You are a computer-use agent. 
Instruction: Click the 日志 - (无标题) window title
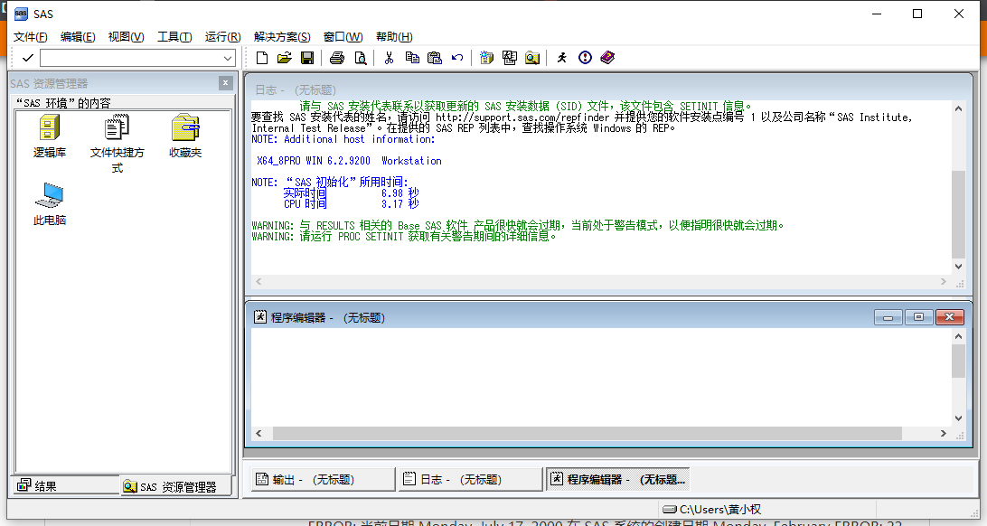(296, 90)
